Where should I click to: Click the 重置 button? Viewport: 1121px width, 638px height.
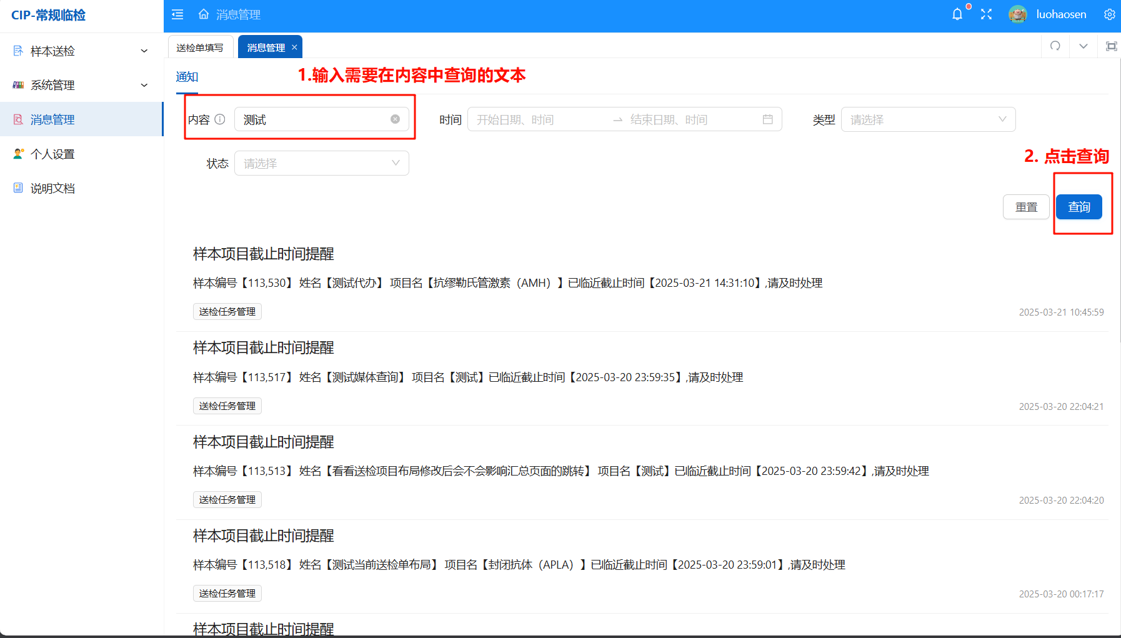pos(1026,207)
